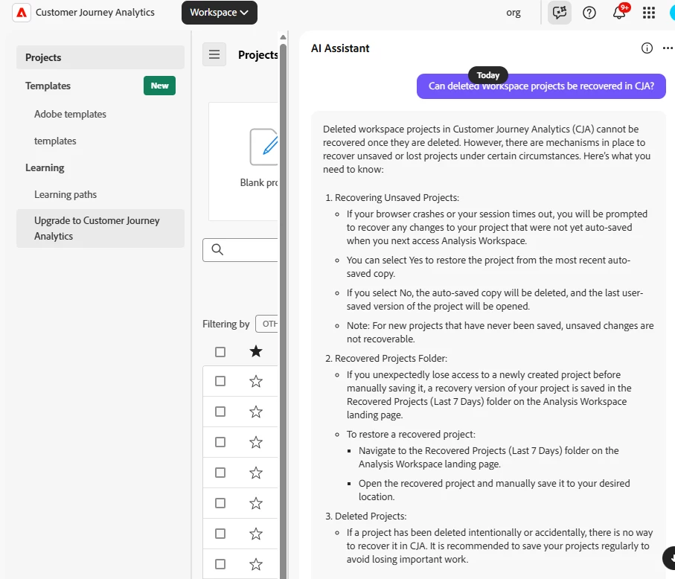Check the fourth project row checkbox
This screenshot has height=579, width=675.
click(x=220, y=473)
